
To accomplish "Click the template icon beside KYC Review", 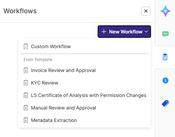I will 26,83.
